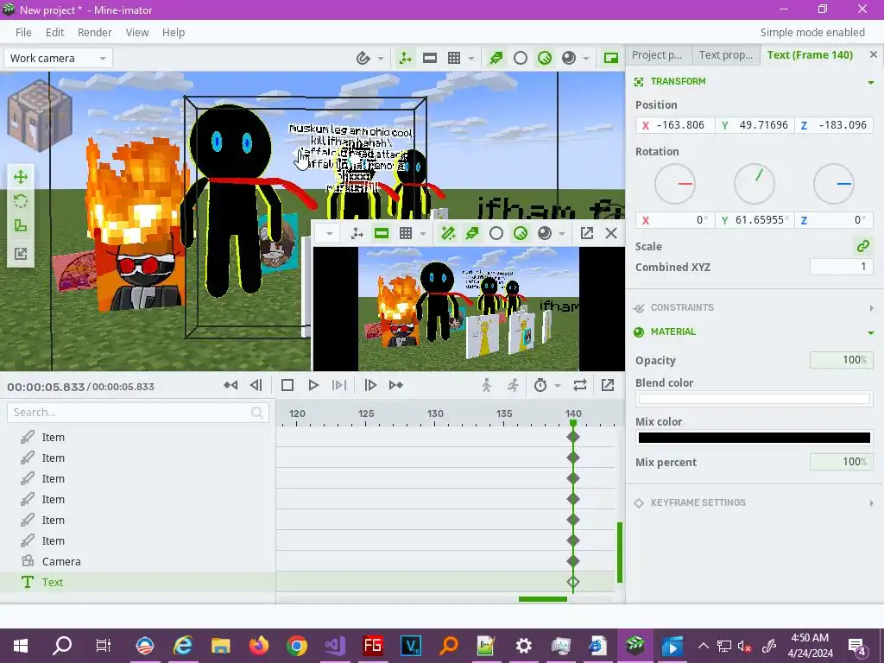Click the walk cycle figure icon
The width and height of the screenshot is (884, 663).
click(x=487, y=385)
